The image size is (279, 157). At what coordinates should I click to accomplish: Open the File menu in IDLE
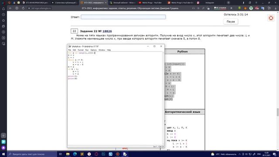(x=70, y=50)
